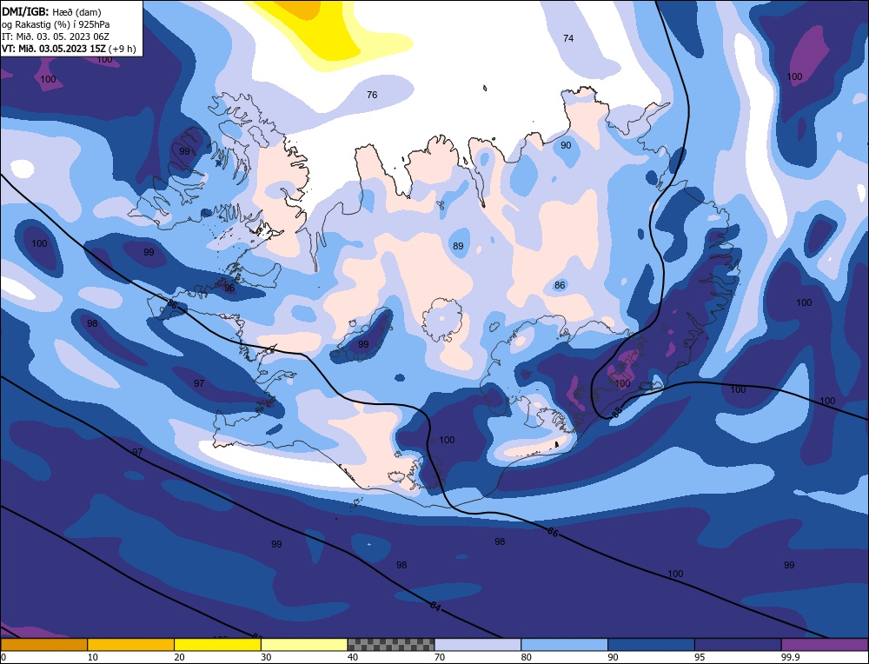
Task: Click the humidity value "96" on the map
Action: (x=229, y=289)
